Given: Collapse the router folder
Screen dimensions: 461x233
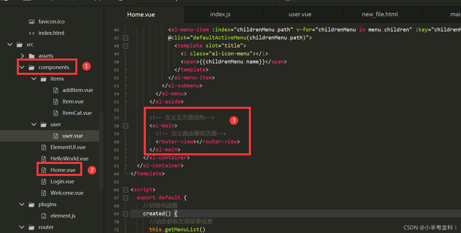Looking at the screenshot, I should pyautogui.click(x=22, y=227).
